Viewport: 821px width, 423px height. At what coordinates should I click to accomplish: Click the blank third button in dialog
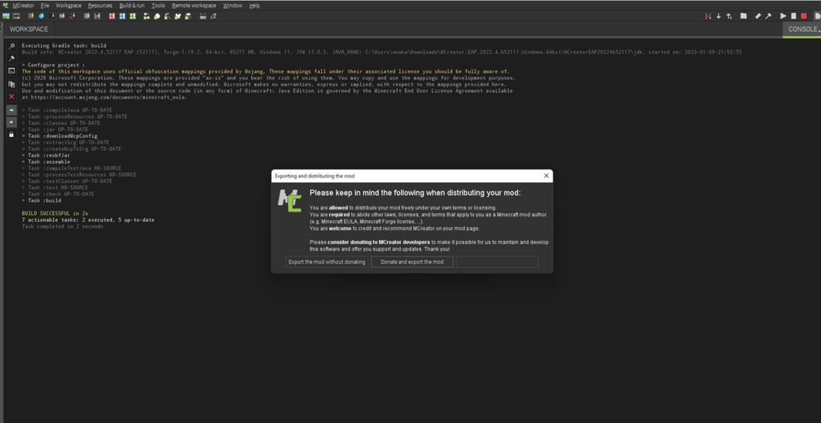click(x=497, y=262)
